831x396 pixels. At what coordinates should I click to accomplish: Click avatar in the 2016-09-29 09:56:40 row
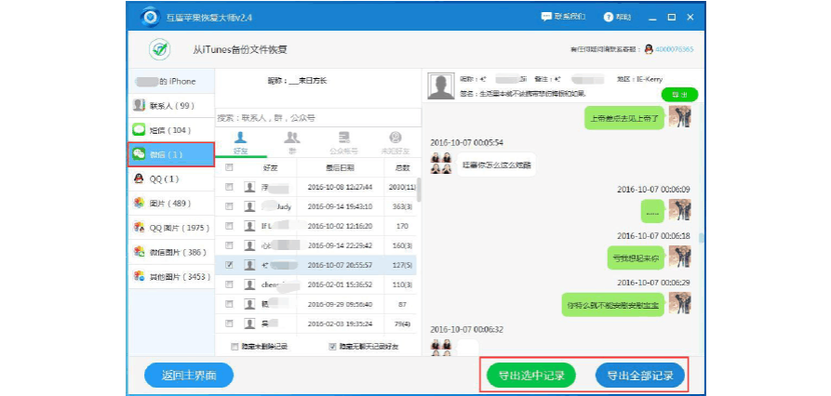click(249, 304)
